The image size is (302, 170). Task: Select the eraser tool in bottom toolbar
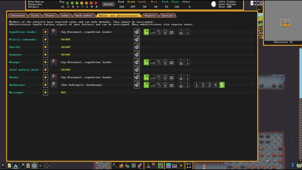coord(140,165)
